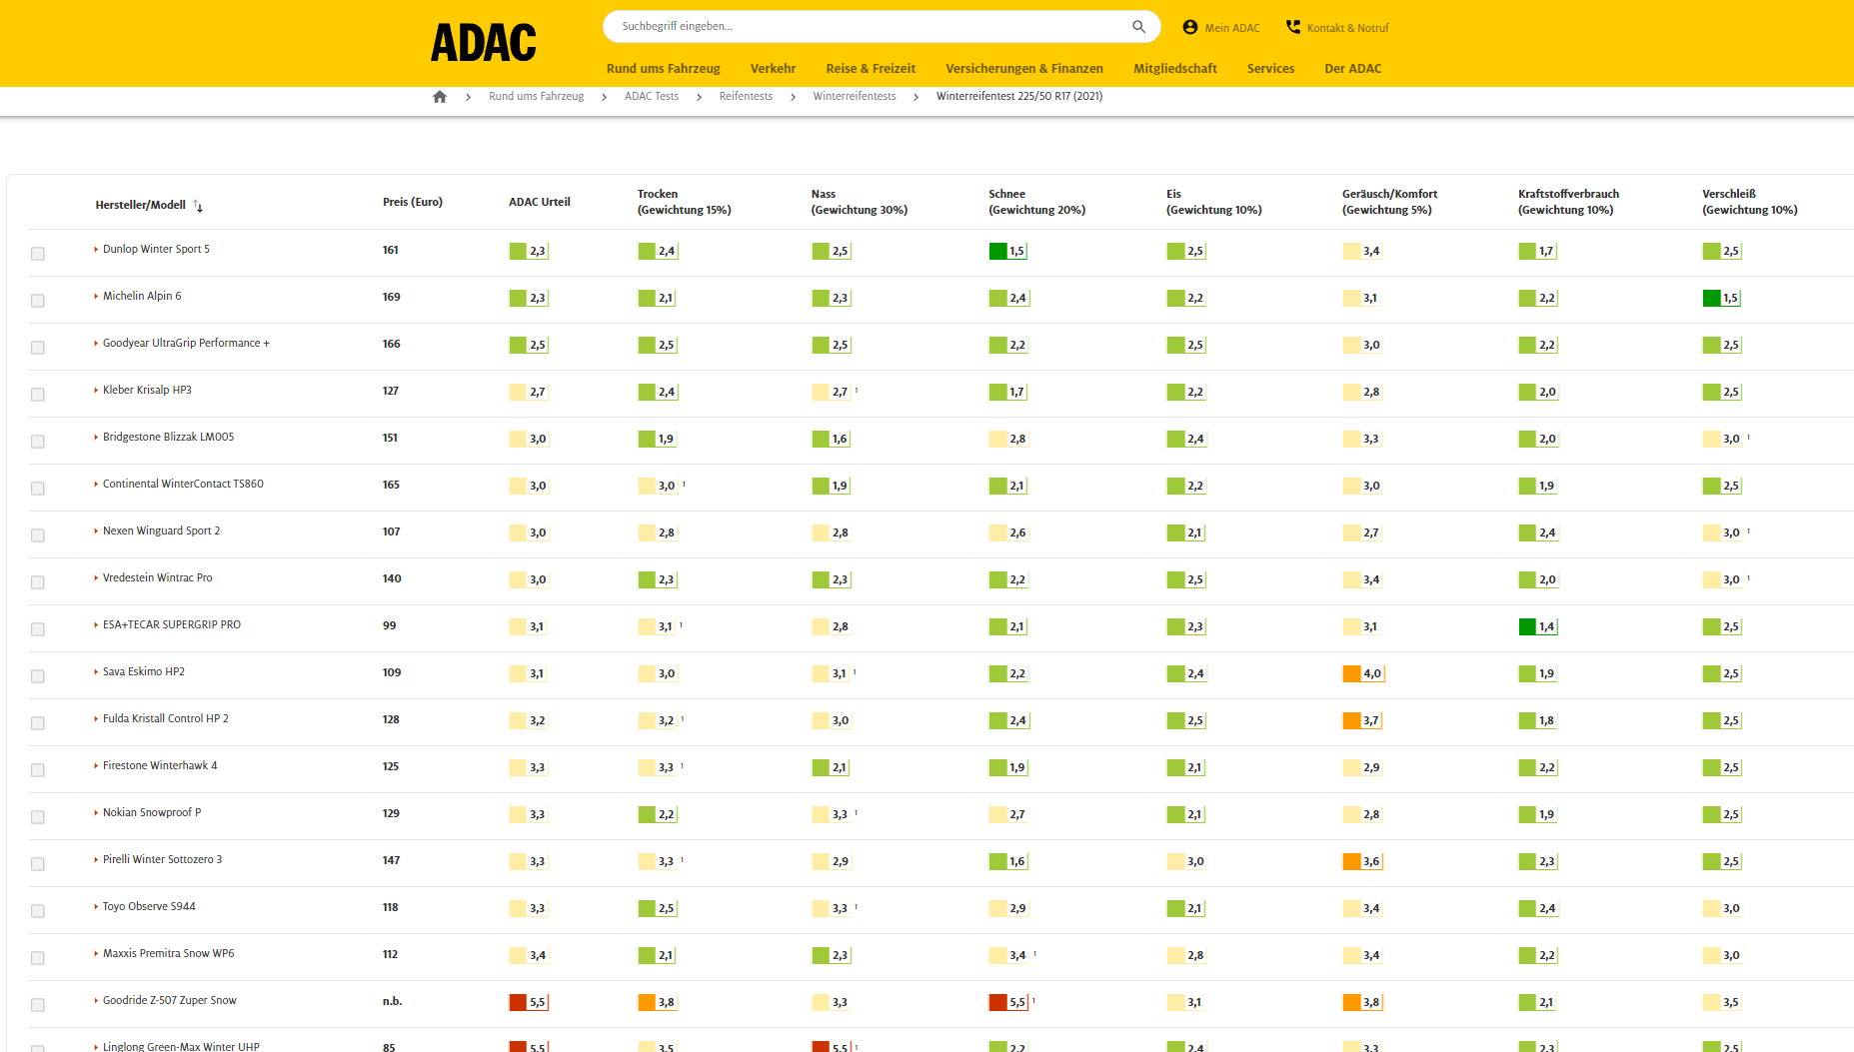Tick the checkbox for ESA+TECAR SUPERGRIP PRO
This screenshot has height=1052, width=1854.
click(x=38, y=629)
